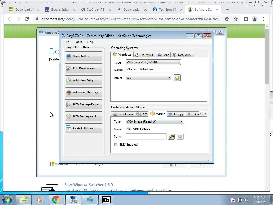
Task: Click the green add entry icon beside Drive
Action: click(x=177, y=78)
